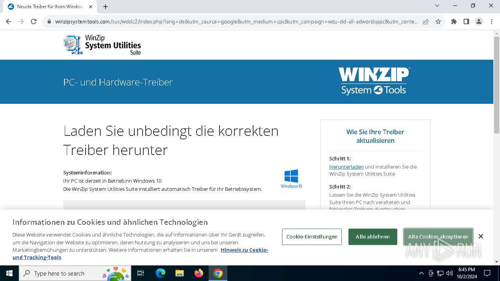Dismiss the cookie banner with the X
Viewport: 500px width, 281px height.
(481, 237)
